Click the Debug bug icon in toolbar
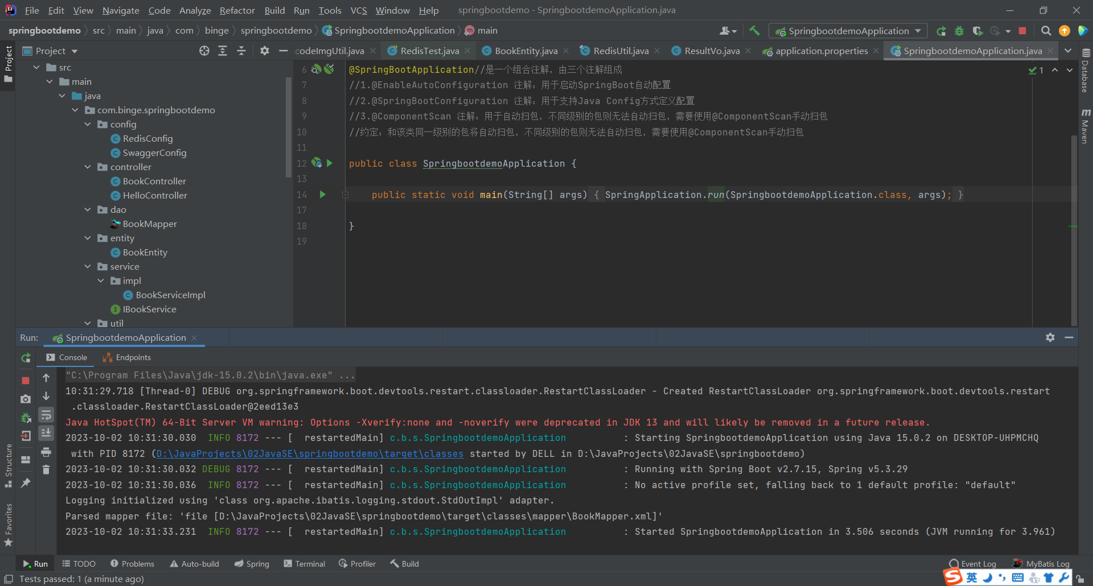Viewport: 1093px width, 586px height. pyautogui.click(x=959, y=31)
